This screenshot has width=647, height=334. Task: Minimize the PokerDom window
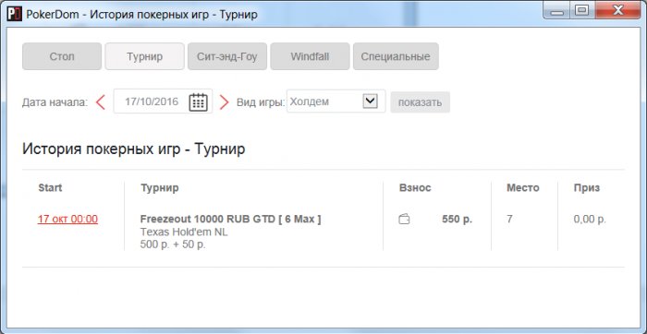(x=556, y=11)
